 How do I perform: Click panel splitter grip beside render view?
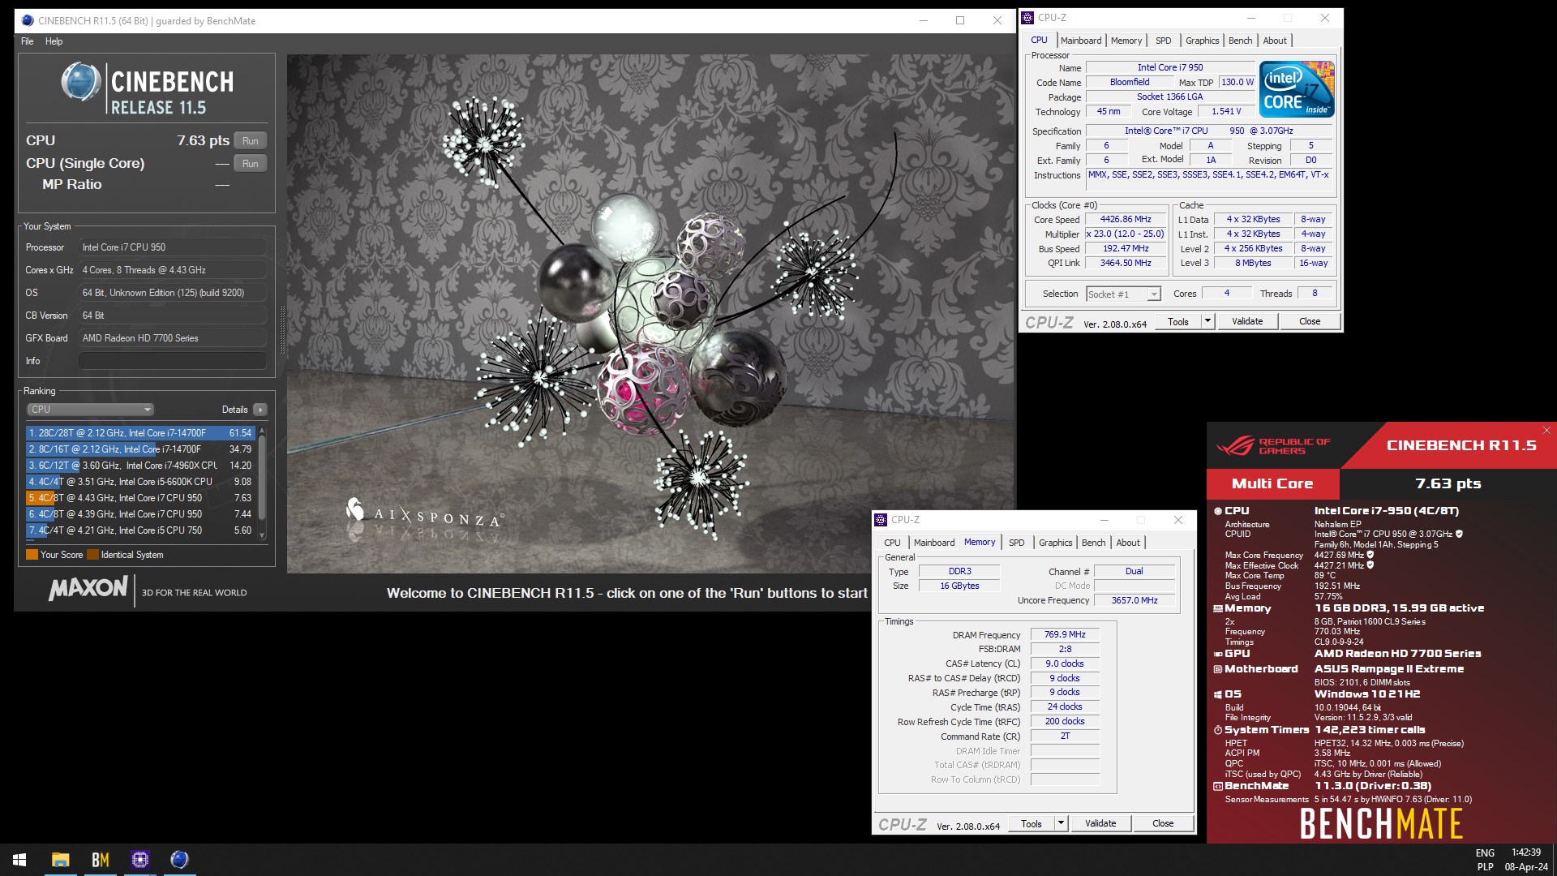click(x=282, y=330)
